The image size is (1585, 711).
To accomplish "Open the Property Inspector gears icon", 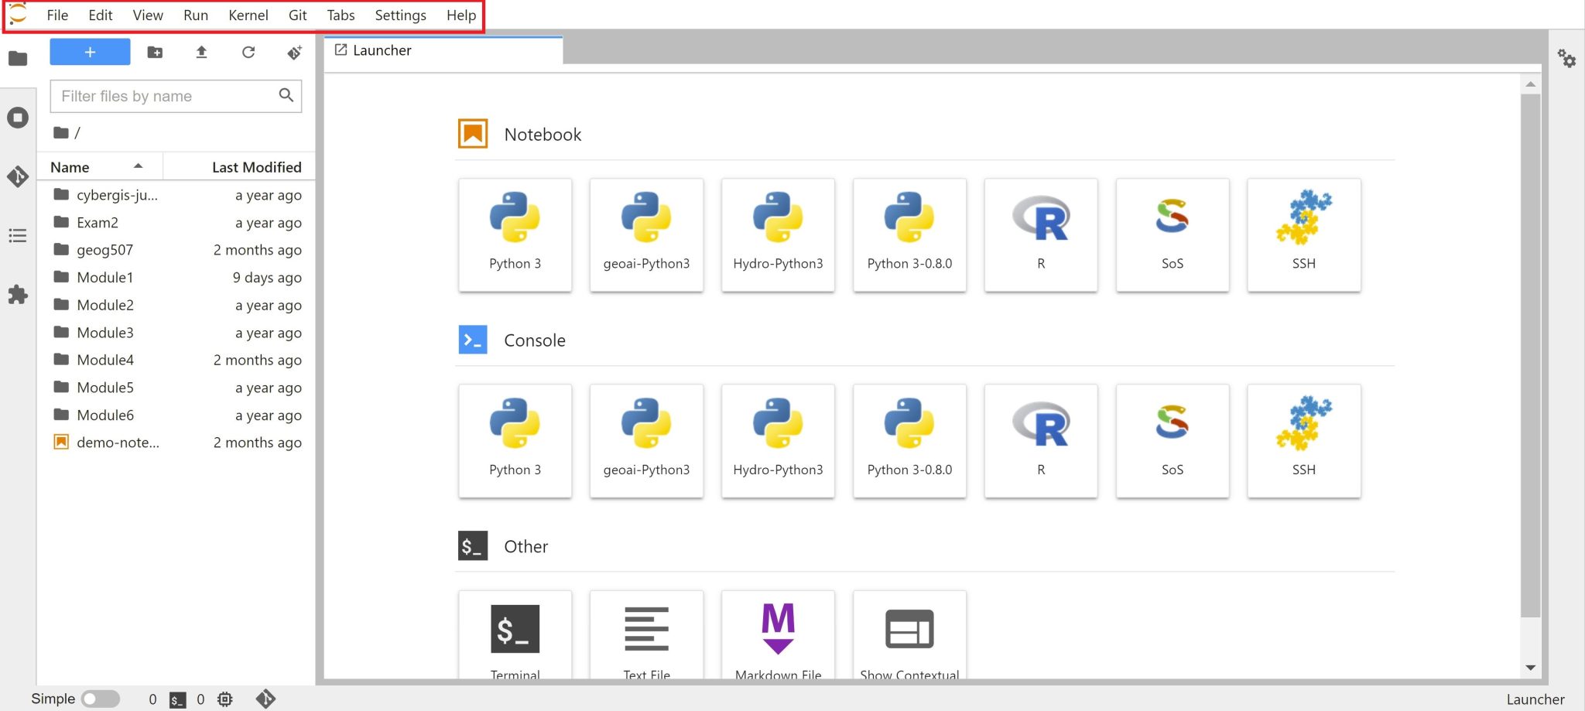I will tap(1566, 59).
